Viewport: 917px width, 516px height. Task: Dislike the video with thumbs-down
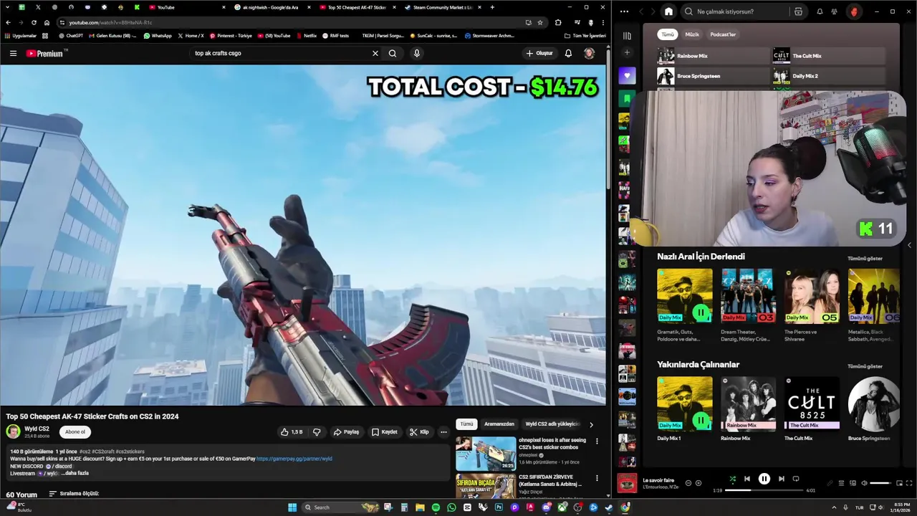[317, 432]
